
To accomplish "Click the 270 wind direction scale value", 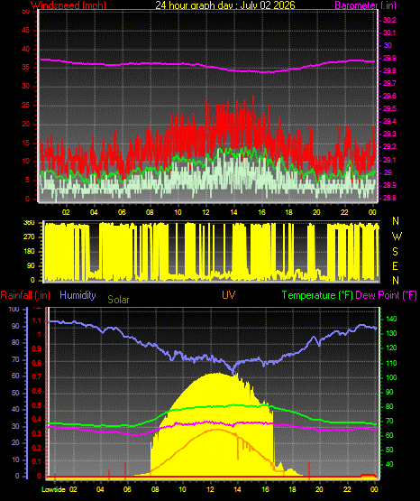I will (29, 237).
